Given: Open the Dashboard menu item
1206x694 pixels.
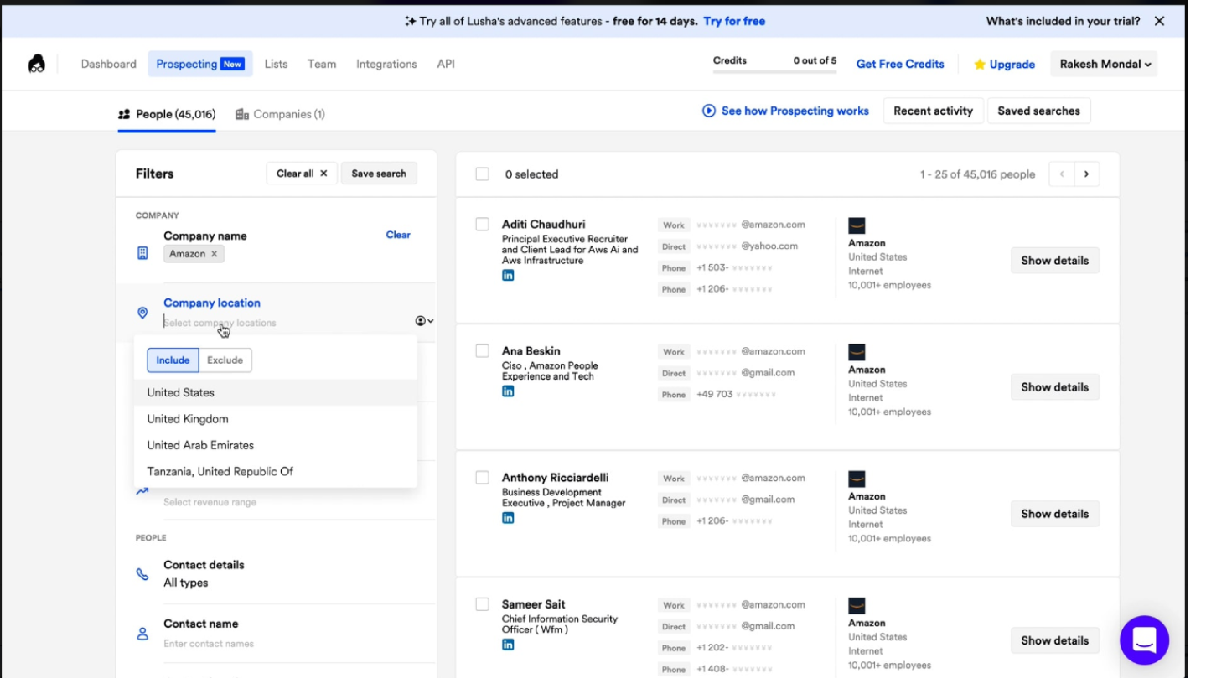Looking at the screenshot, I should click(109, 64).
